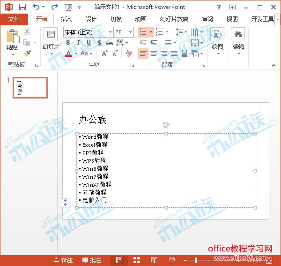The width and height of the screenshot is (281, 266).
Task: Save the presentation with the floppy disk icon
Action: (x=22, y=7)
